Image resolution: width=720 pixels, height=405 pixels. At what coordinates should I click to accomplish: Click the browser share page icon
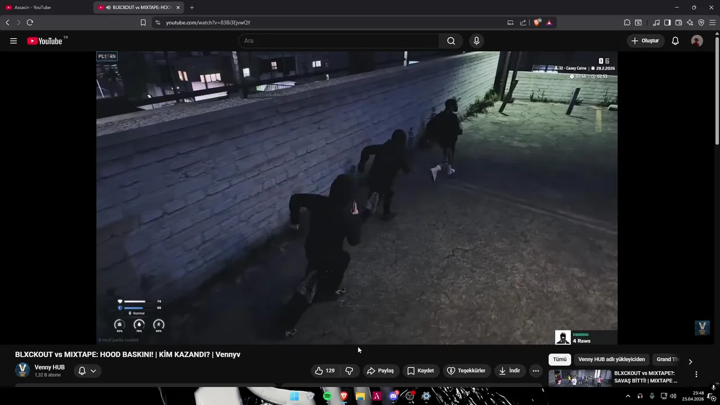pos(523,22)
